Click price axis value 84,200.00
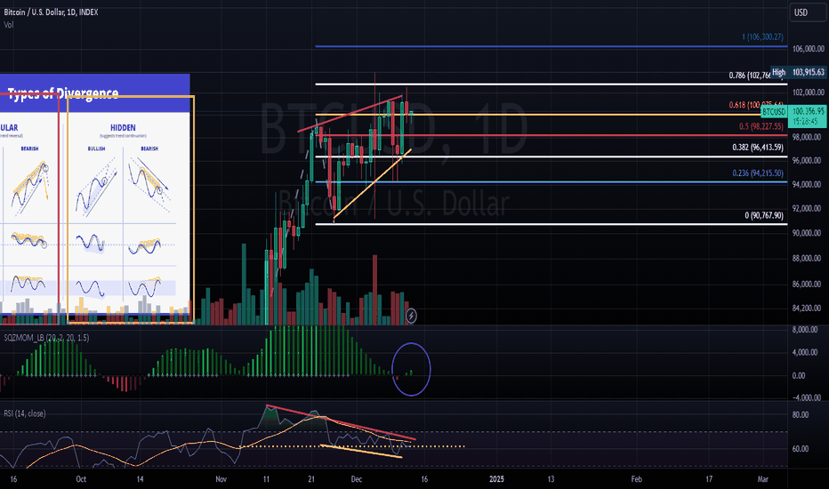The width and height of the screenshot is (829, 489). point(806,308)
